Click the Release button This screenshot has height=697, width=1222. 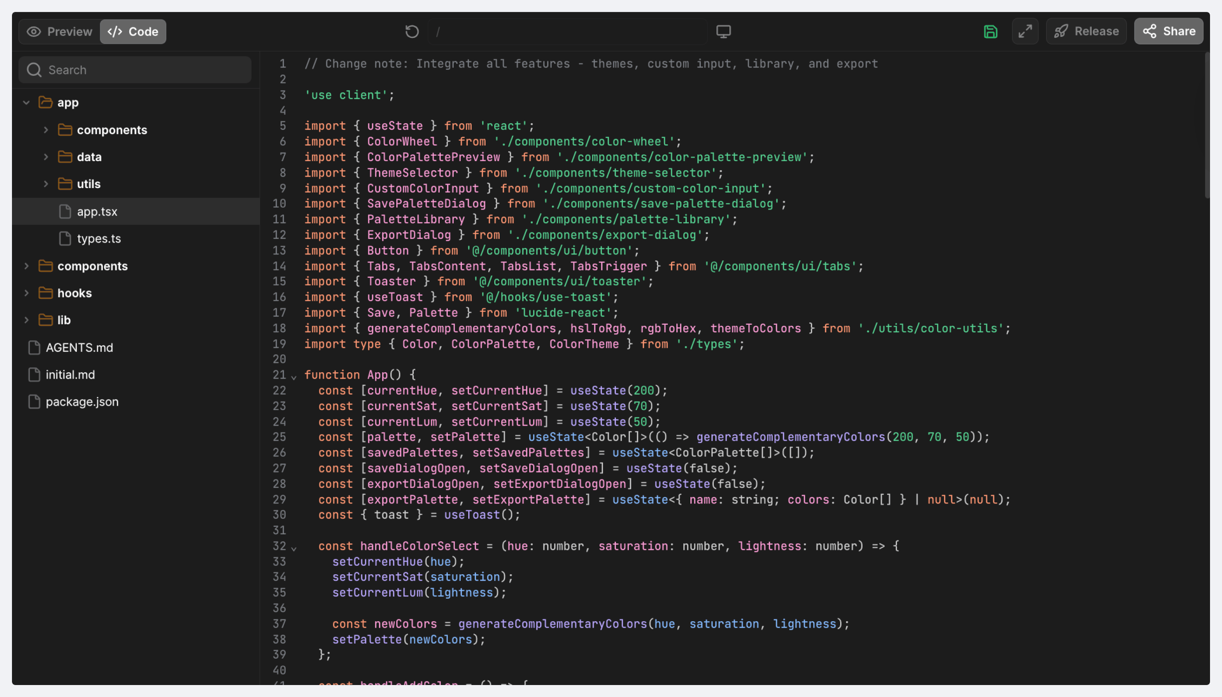tap(1086, 31)
